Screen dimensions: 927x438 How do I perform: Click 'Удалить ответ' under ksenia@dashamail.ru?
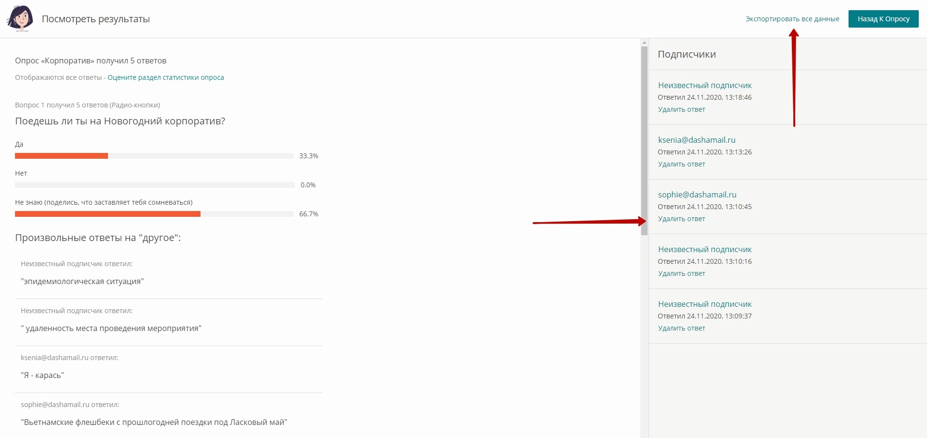coord(681,164)
